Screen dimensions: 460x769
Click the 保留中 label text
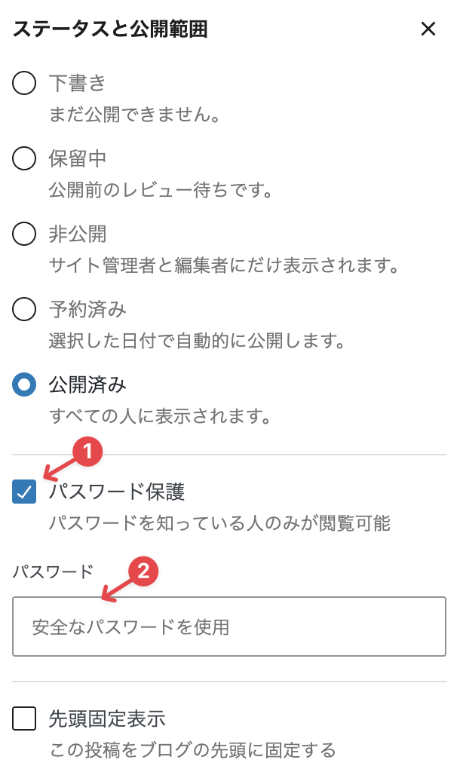click(78, 158)
